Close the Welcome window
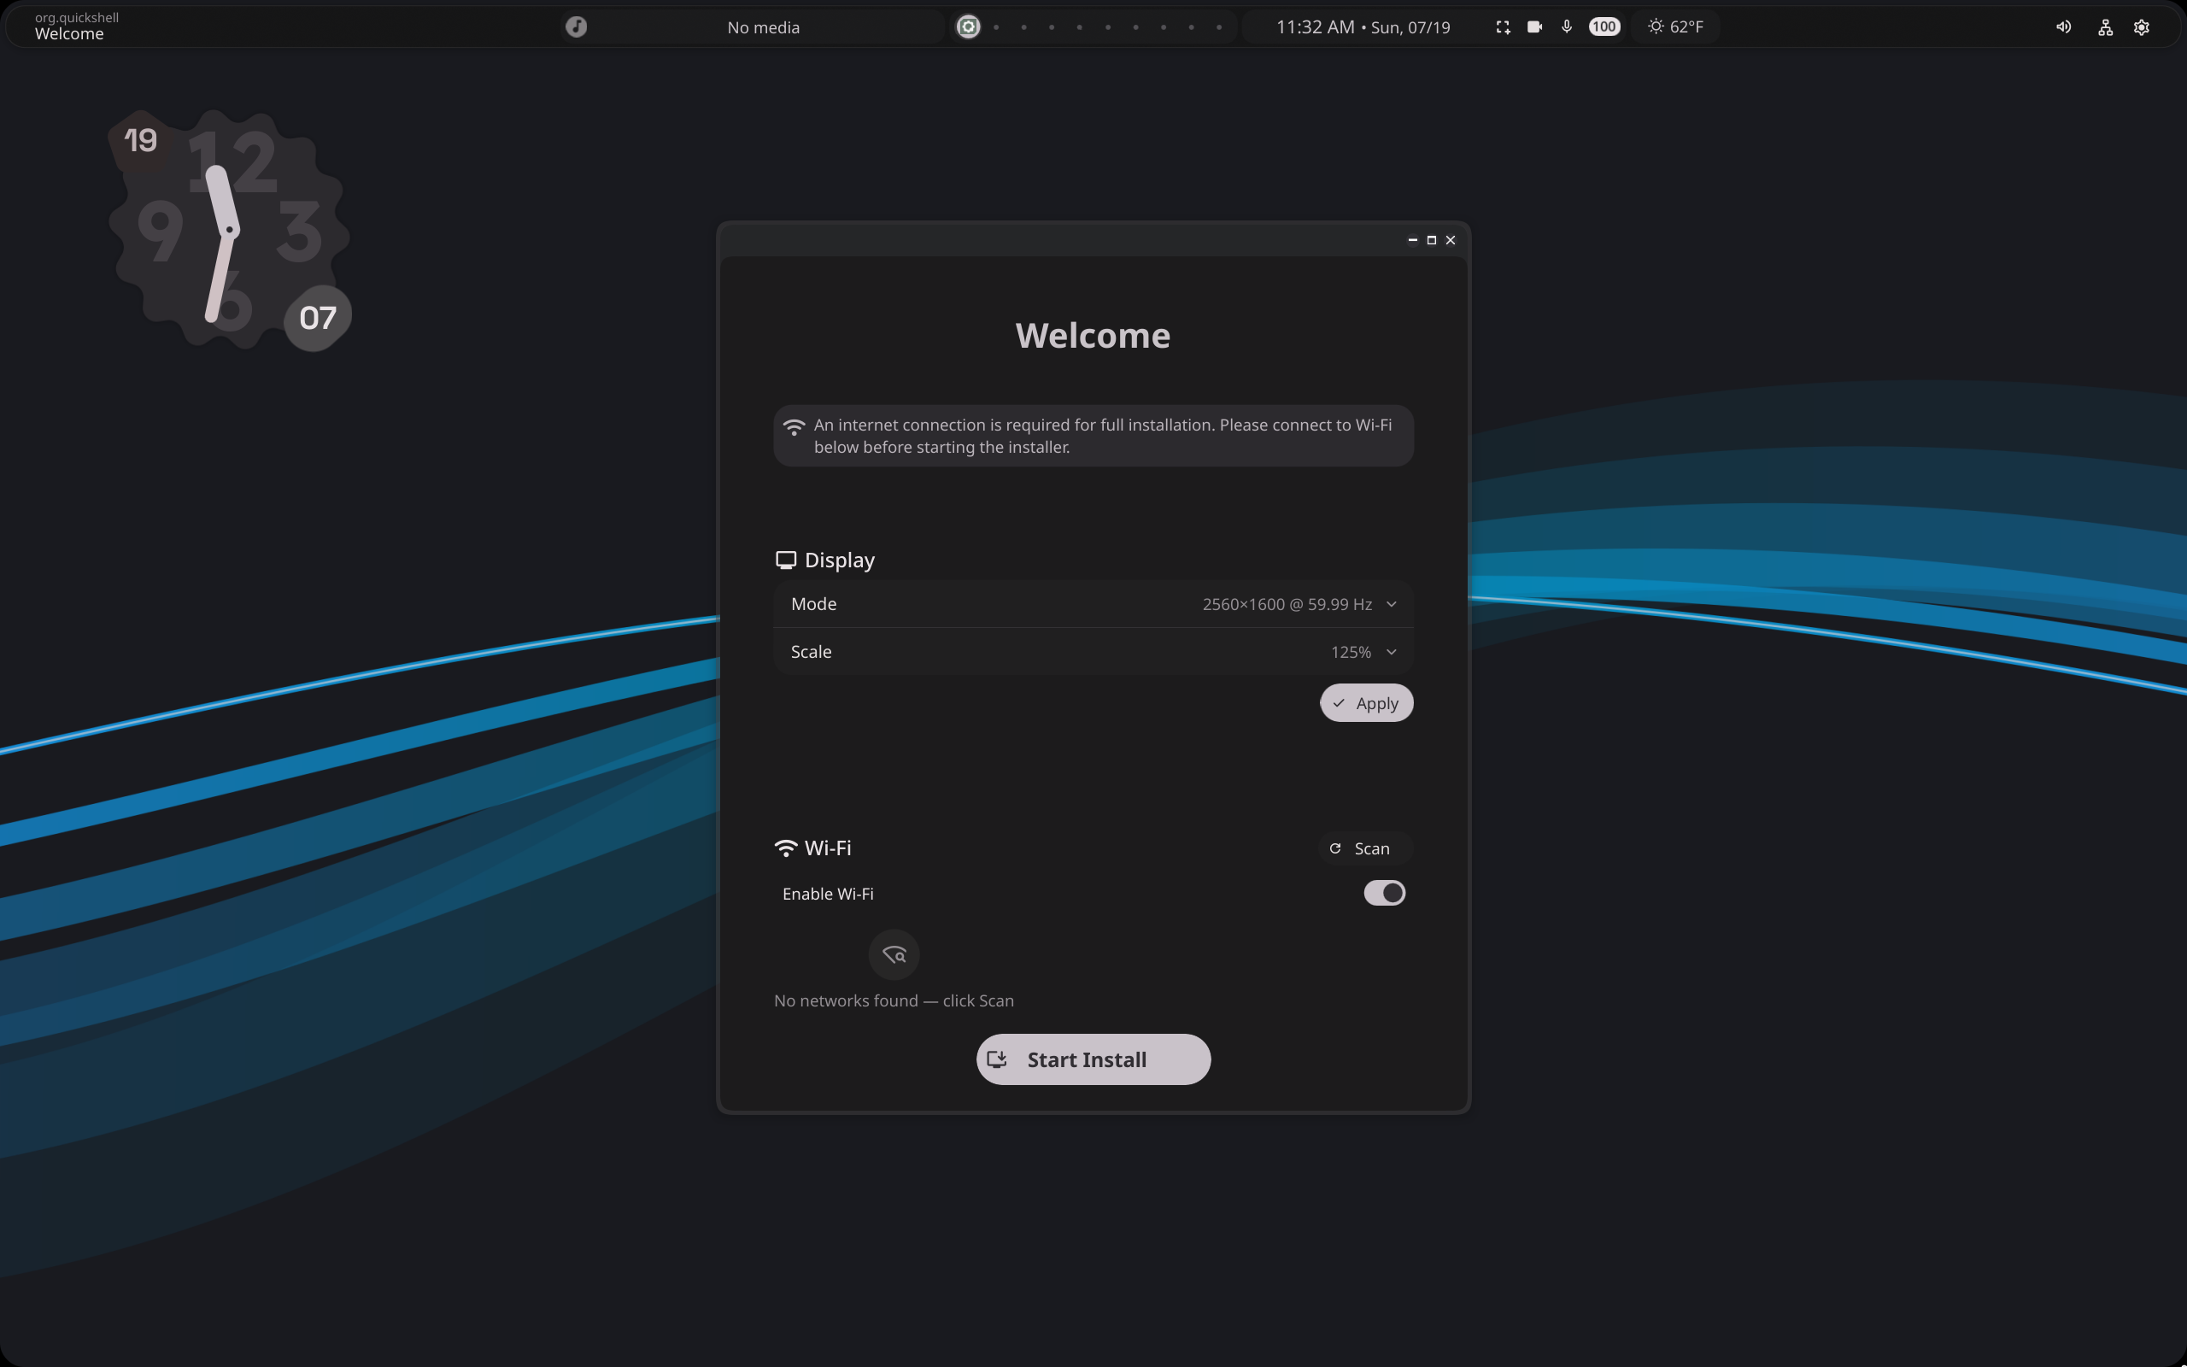The height and width of the screenshot is (1367, 2187). (1451, 239)
